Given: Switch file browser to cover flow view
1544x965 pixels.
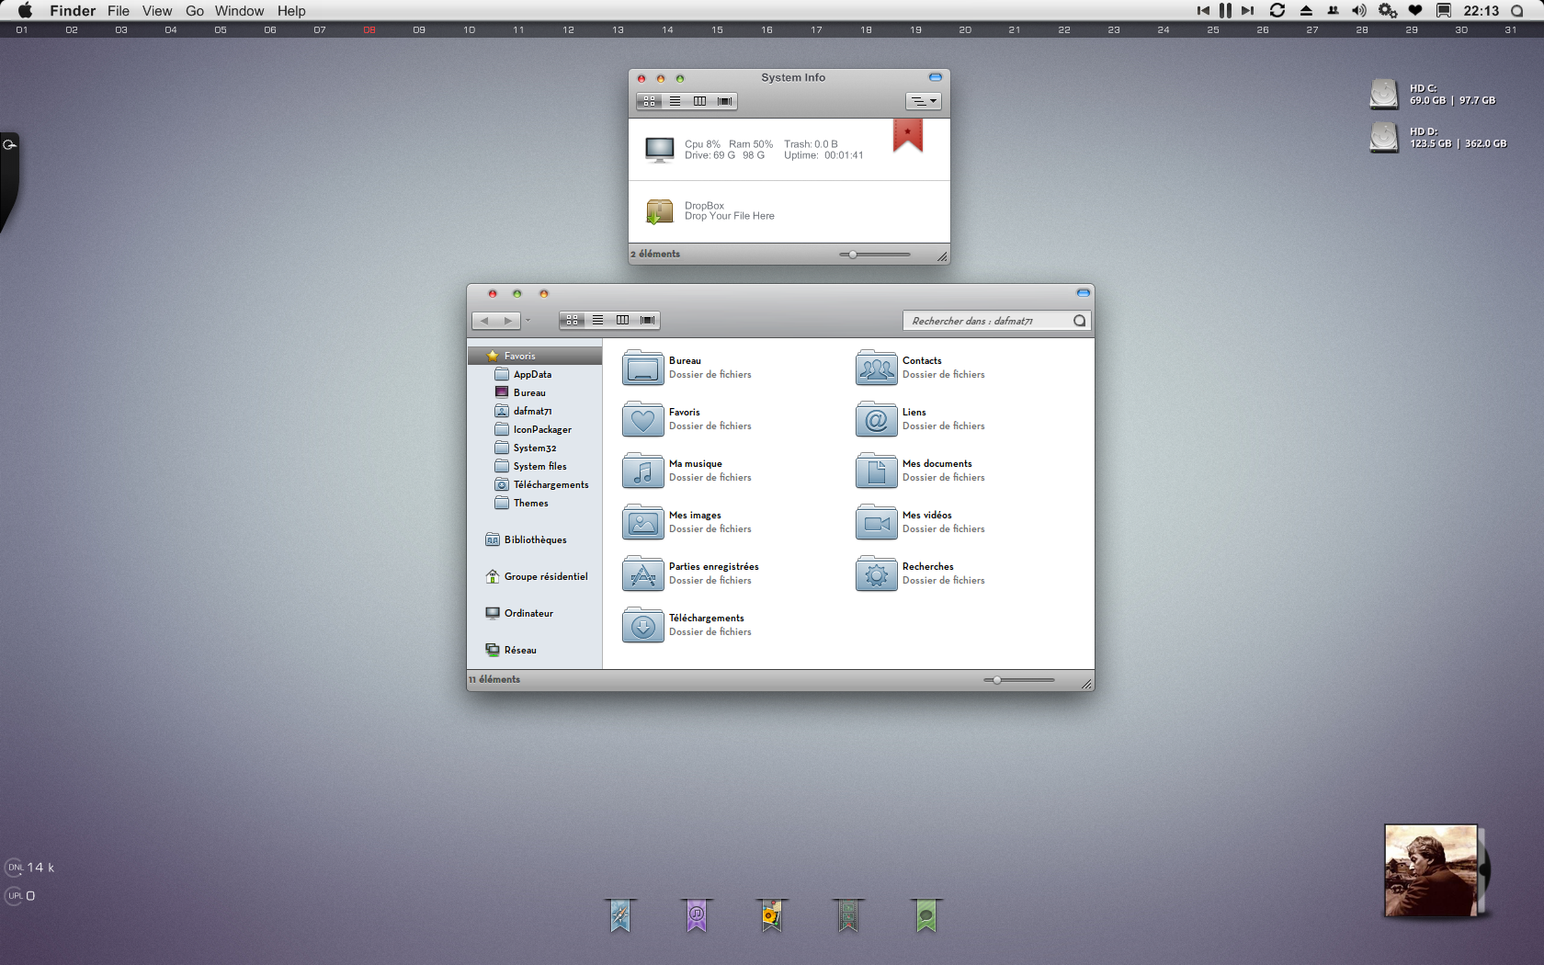Looking at the screenshot, I should pos(648,320).
